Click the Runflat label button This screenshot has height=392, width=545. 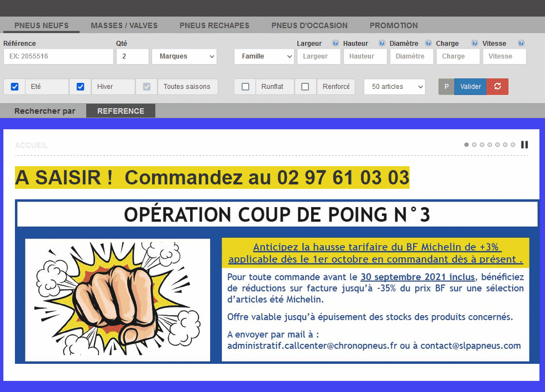[275, 87]
